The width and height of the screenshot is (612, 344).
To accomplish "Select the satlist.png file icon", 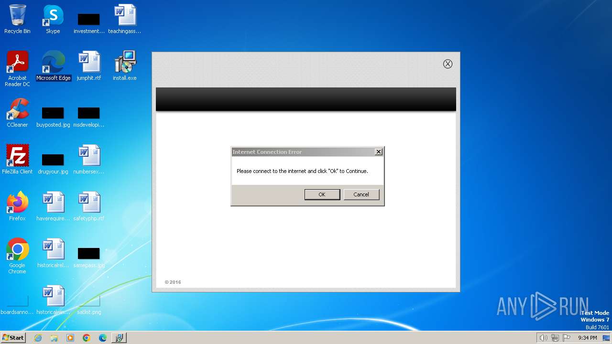I will (x=89, y=304).
